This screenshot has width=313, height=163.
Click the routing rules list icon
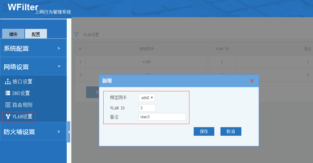pyautogui.click(x=8, y=105)
